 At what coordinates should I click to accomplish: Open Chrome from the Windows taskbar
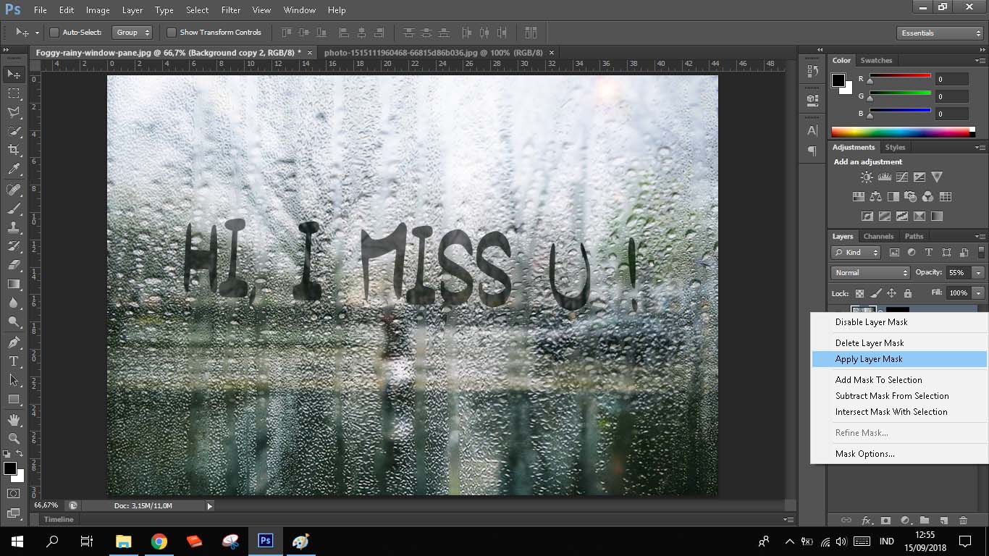[159, 541]
